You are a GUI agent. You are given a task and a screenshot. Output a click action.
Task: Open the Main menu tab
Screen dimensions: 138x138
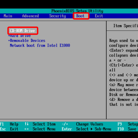[8, 16]
